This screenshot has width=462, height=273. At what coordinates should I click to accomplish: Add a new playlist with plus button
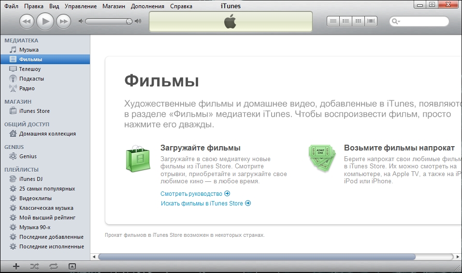[x=16, y=267]
